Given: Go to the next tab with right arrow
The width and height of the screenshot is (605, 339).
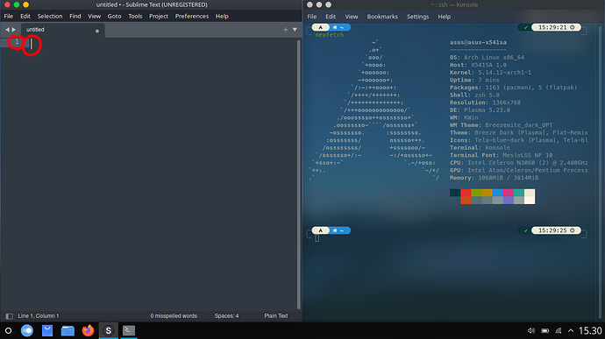Looking at the screenshot, I should [x=14, y=29].
